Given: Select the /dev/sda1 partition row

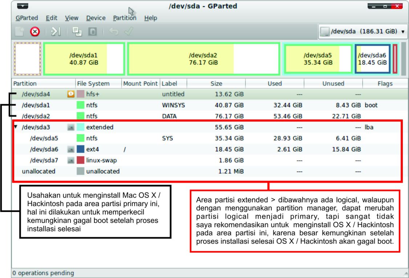Looking at the screenshot, I should (x=210, y=105).
